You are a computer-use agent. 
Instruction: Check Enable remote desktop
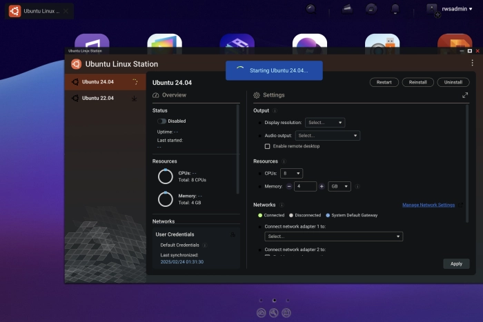point(268,146)
